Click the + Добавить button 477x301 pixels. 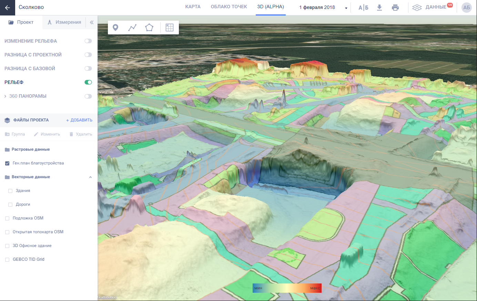[x=79, y=120]
